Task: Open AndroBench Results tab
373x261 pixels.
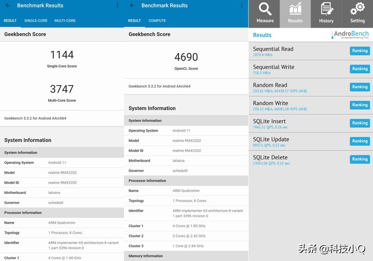Action: [295, 13]
